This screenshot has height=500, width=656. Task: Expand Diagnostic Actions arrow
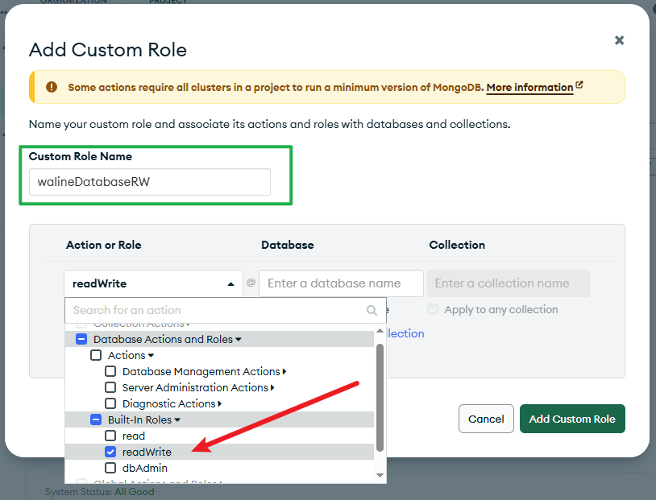point(220,403)
